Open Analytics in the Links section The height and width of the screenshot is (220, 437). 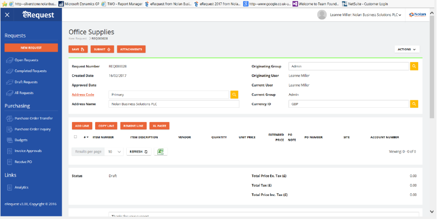pos(21,187)
